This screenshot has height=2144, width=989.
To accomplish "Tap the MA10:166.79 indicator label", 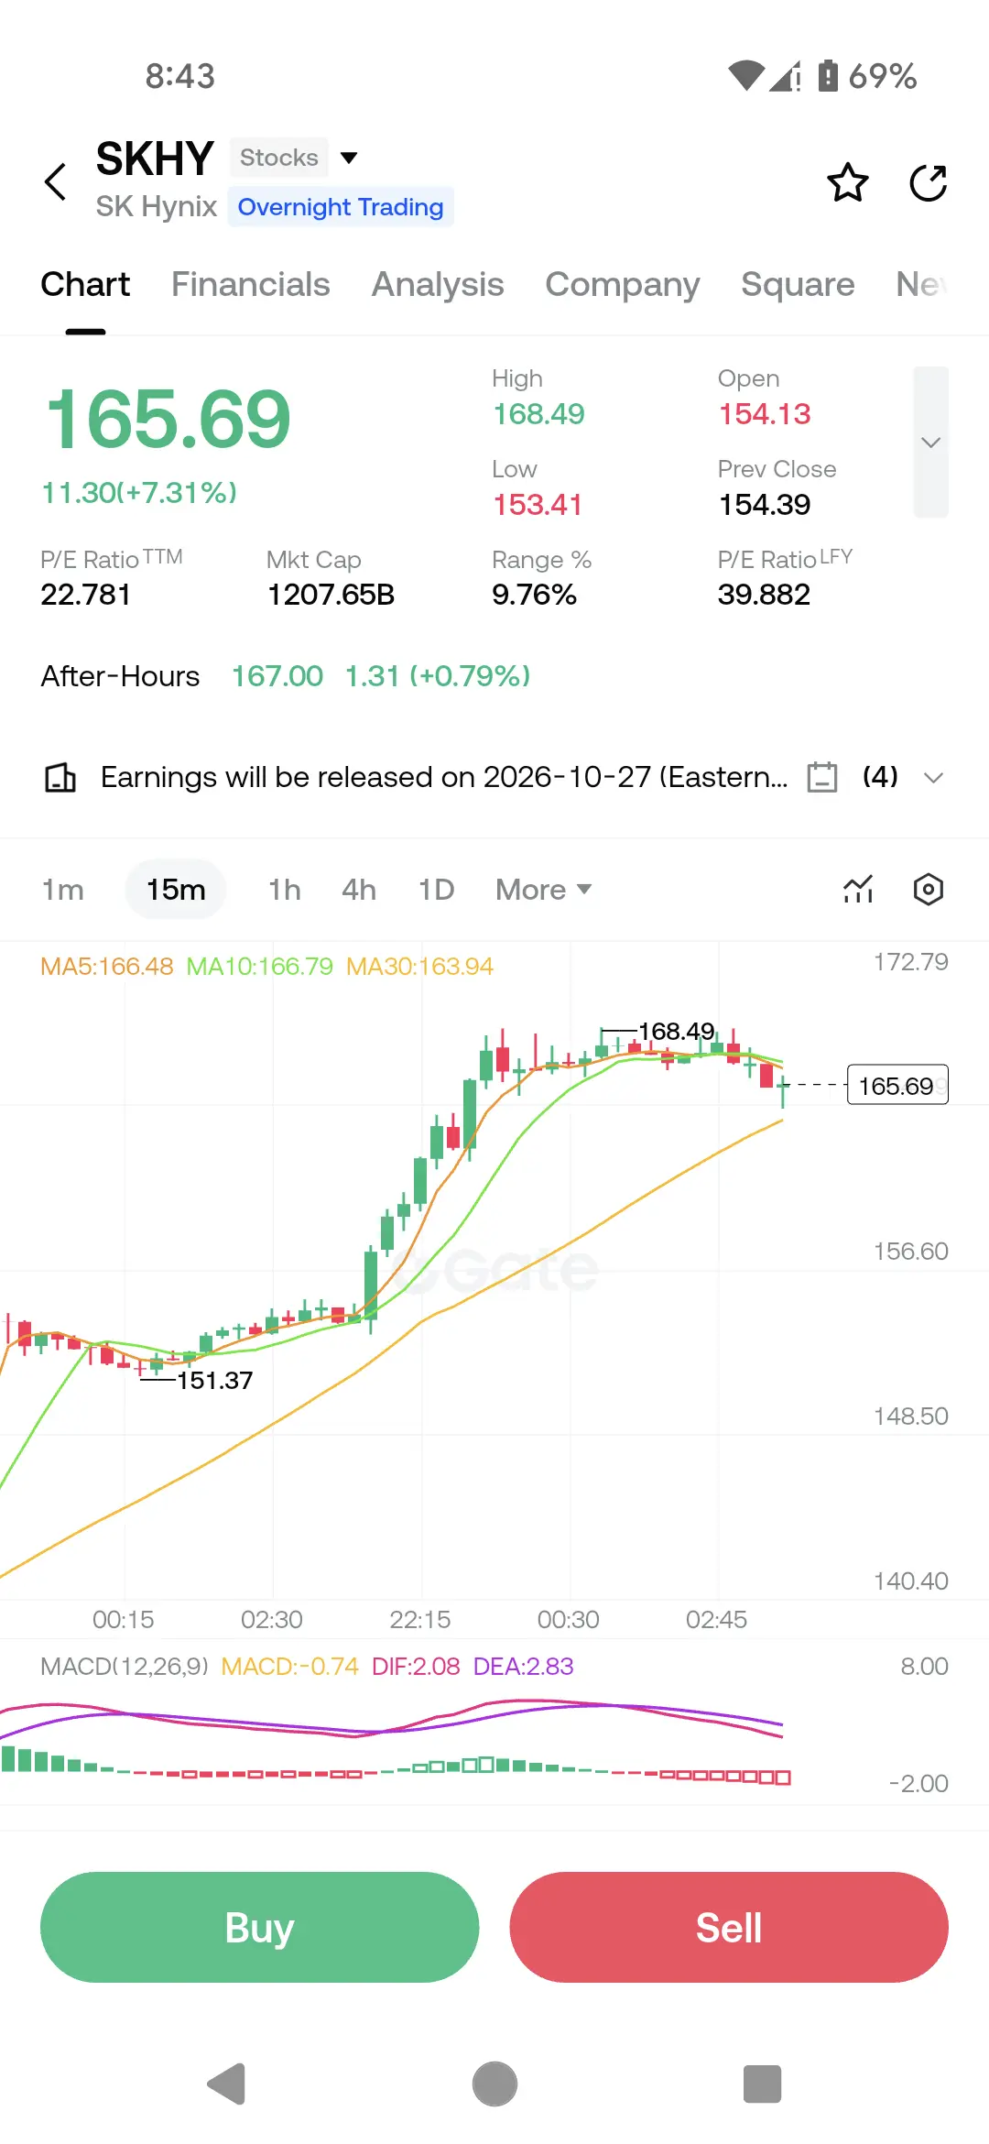I will pyautogui.click(x=259, y=966).
